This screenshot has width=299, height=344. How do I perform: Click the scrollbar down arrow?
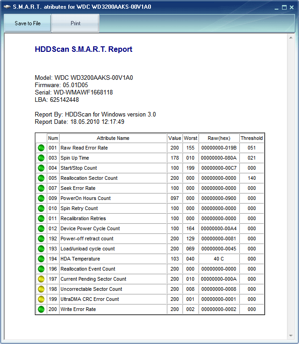pos(291,335)
